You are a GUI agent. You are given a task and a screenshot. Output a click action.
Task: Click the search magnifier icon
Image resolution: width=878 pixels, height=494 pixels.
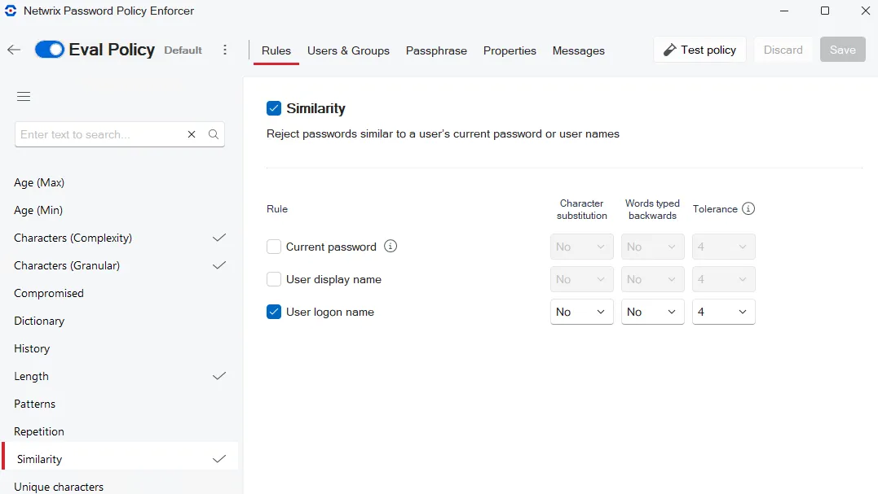(x=214, y=134)
